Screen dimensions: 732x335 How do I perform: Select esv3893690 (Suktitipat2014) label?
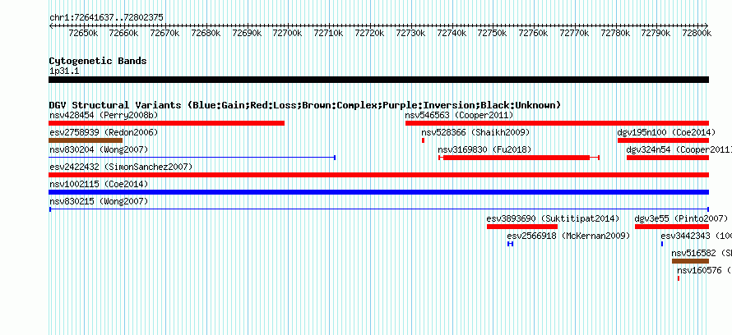coord(553,219)
